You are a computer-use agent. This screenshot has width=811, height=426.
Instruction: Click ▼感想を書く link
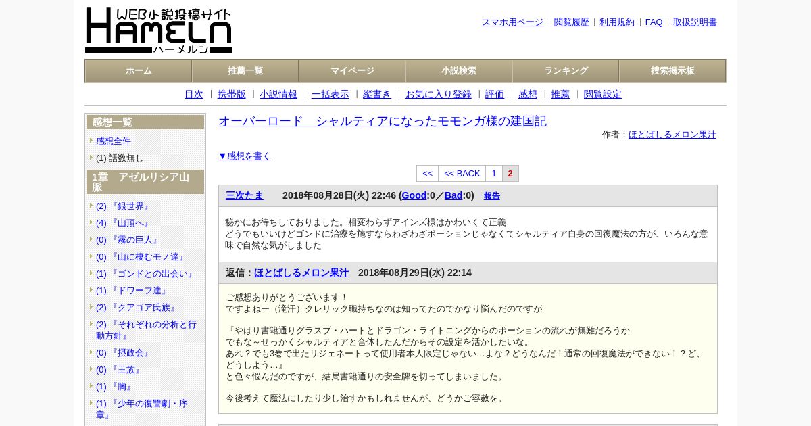click(x=245, y=156)
